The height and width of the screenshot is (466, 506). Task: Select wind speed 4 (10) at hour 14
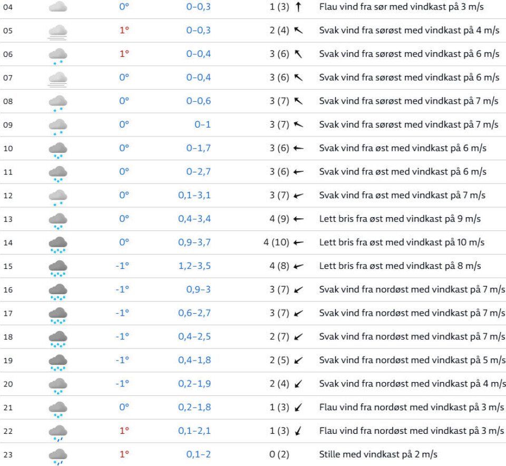(276, 242)
